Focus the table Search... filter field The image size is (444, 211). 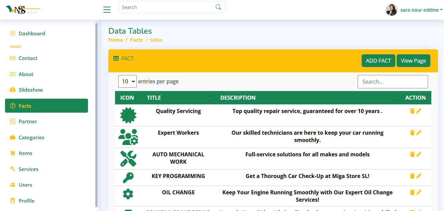392,82
